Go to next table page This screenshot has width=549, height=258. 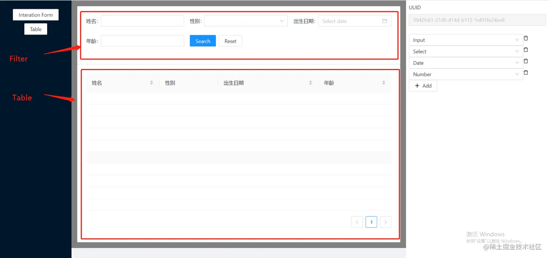click(386, 222)
